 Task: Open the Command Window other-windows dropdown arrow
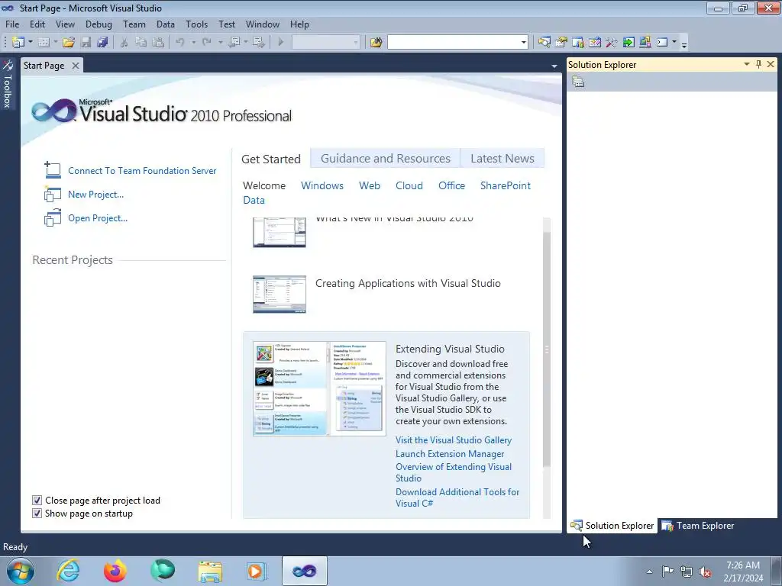pos(674,43)
